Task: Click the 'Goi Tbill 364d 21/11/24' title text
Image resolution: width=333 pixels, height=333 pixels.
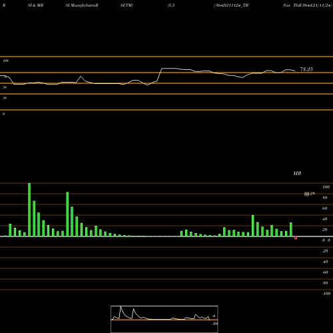Action: [x=308, y=5]
